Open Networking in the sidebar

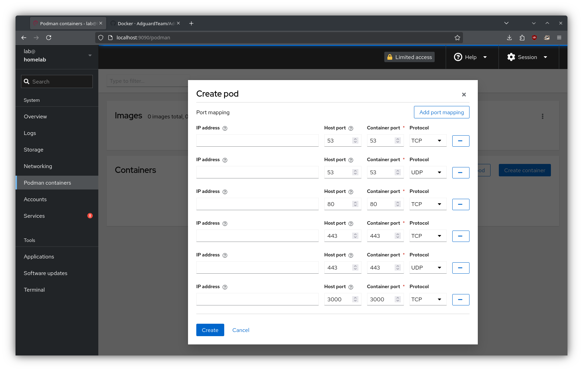tap(38, 166)
